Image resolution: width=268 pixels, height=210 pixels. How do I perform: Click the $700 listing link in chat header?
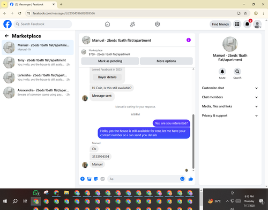tap(109, 54)
